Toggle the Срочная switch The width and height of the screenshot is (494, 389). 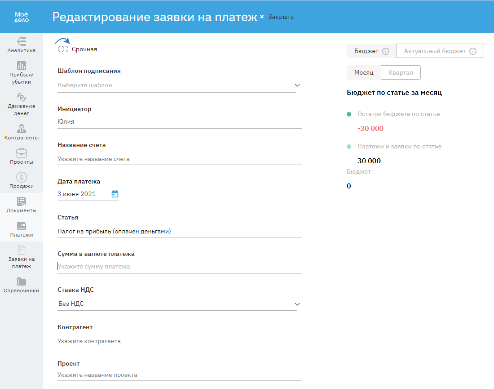(x=63, y=49)
